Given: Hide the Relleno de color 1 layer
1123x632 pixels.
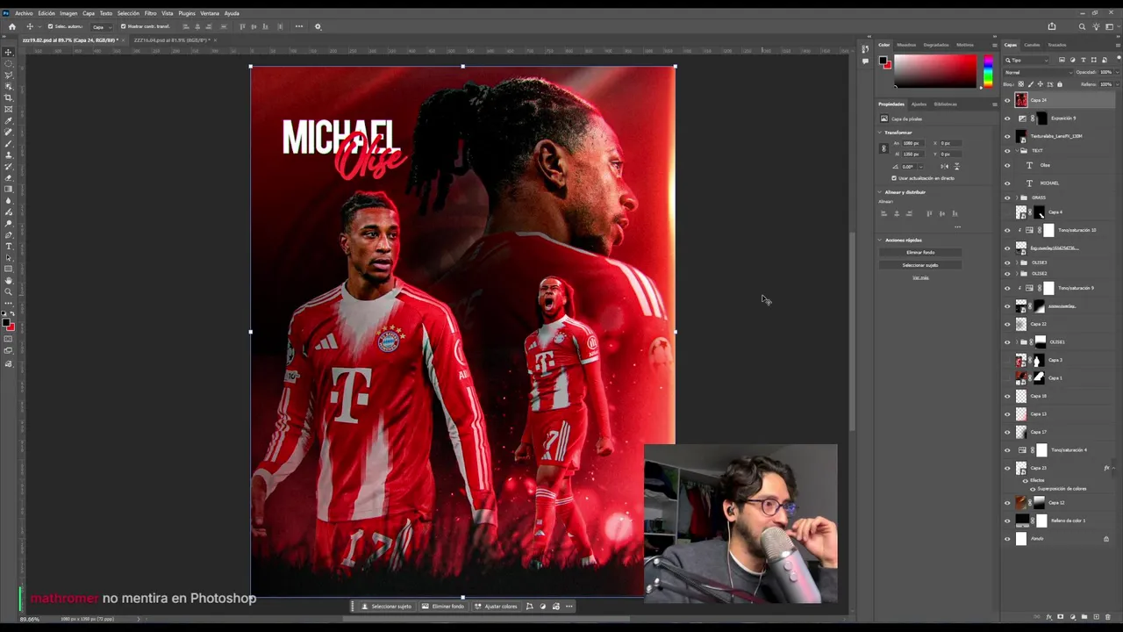Looking at the screenshot, I should [x=1007, y=521].
